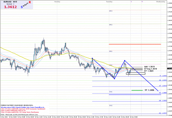Click the 12 Nov 04:45 time axis label
Viewport: 172px width, 118px height.
21,117
